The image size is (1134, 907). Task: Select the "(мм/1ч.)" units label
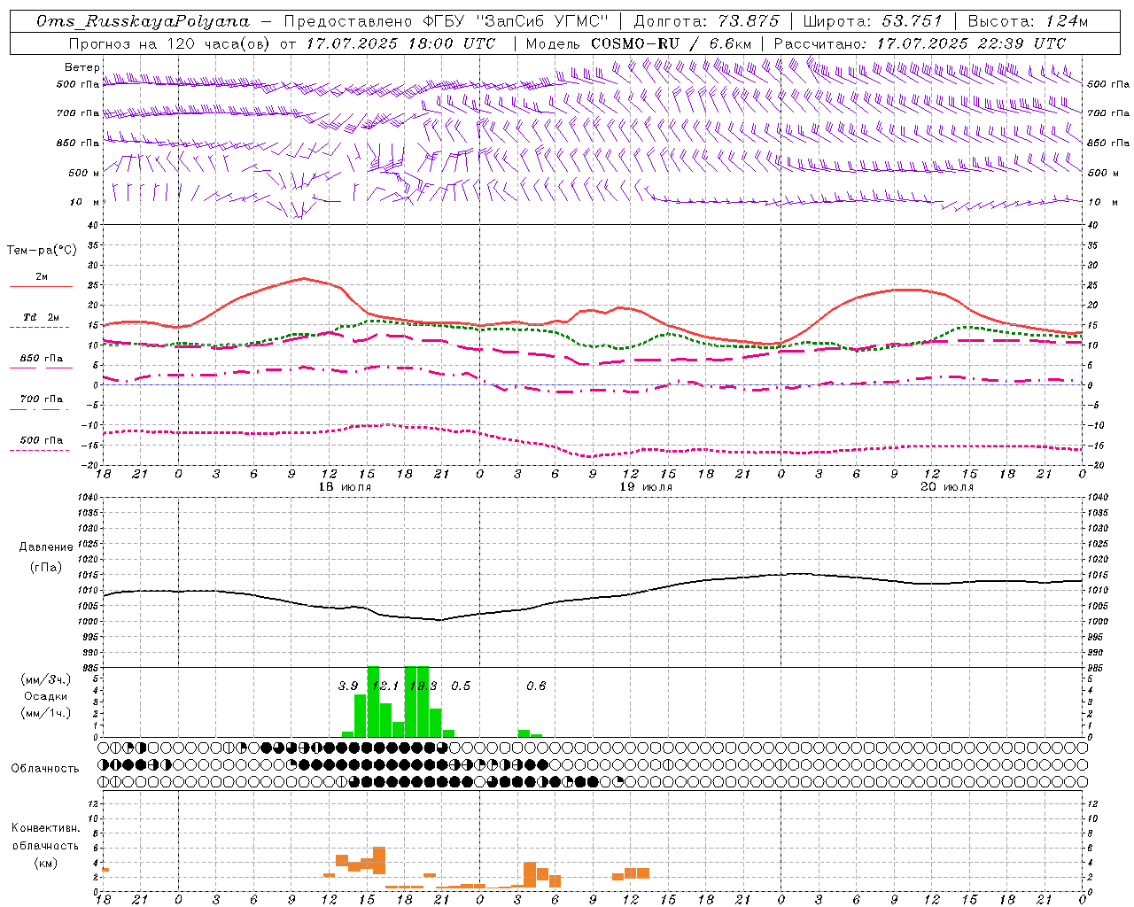click(45, 713)
